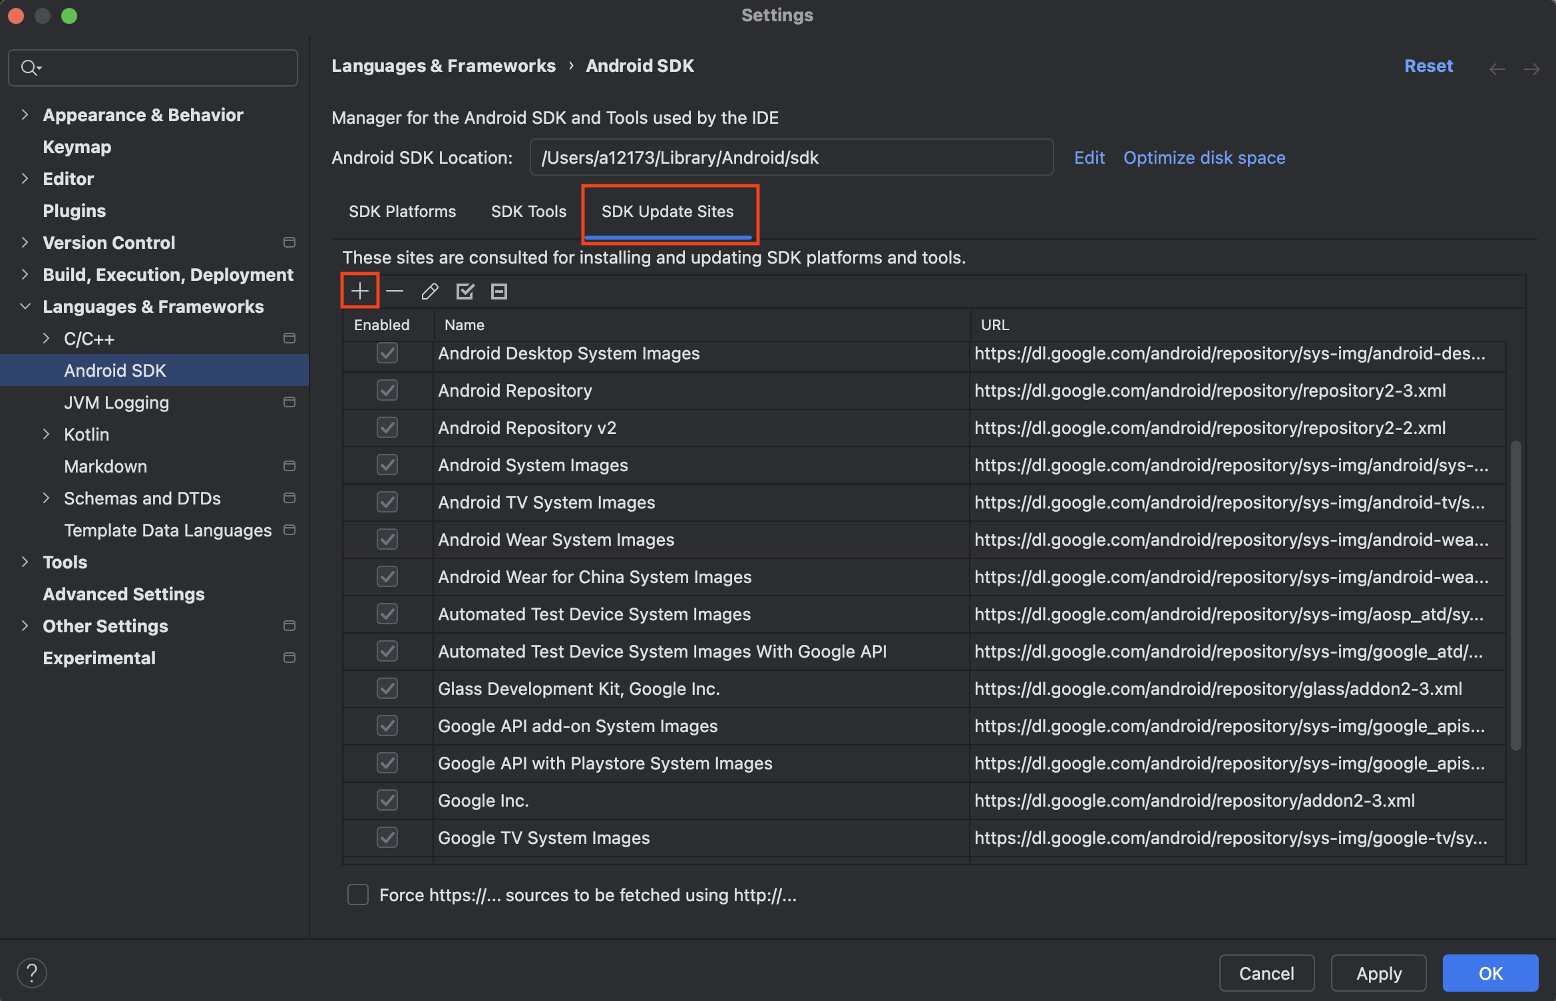Image resolution: width=1556 pixels, height=1001 pixels.
Task: Enable Force https sources fetched using http
Action: (358, 895)
